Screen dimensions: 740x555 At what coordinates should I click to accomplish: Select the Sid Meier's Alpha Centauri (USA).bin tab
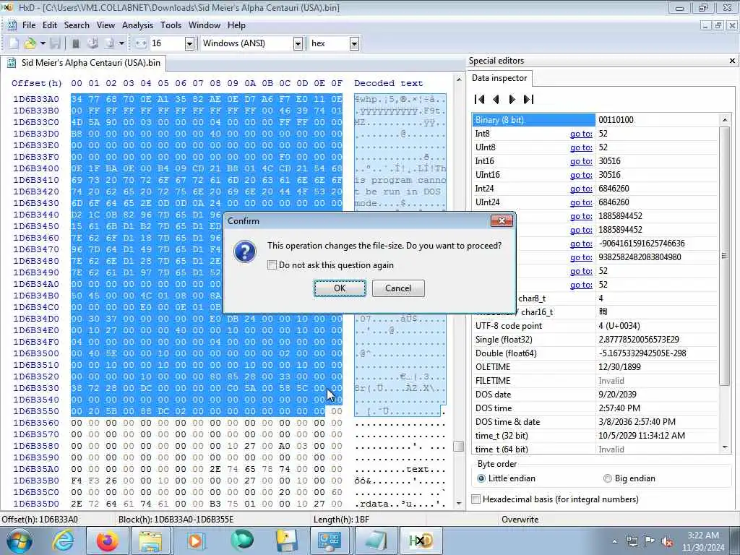coord(85,63)
